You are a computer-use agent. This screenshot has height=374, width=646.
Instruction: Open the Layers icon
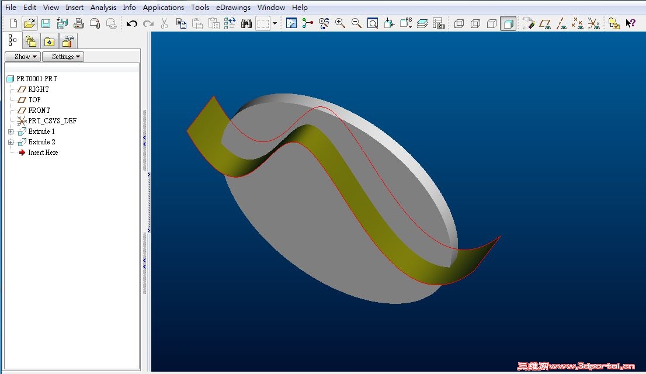(422, 23)
